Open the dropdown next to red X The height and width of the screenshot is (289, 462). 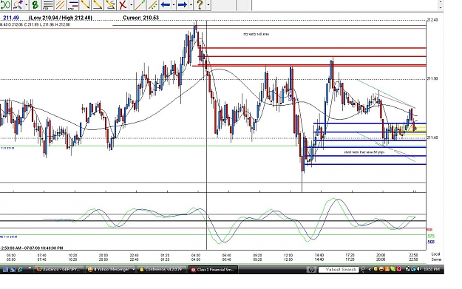[131, 4]
